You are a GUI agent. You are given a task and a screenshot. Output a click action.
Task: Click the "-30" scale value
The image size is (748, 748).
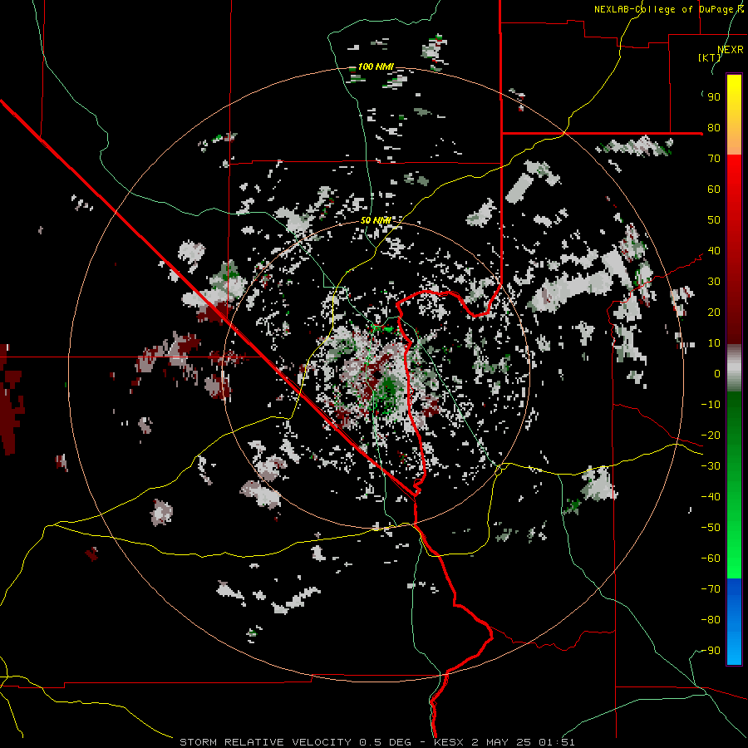pyautogui.click(x=711, y=466)
